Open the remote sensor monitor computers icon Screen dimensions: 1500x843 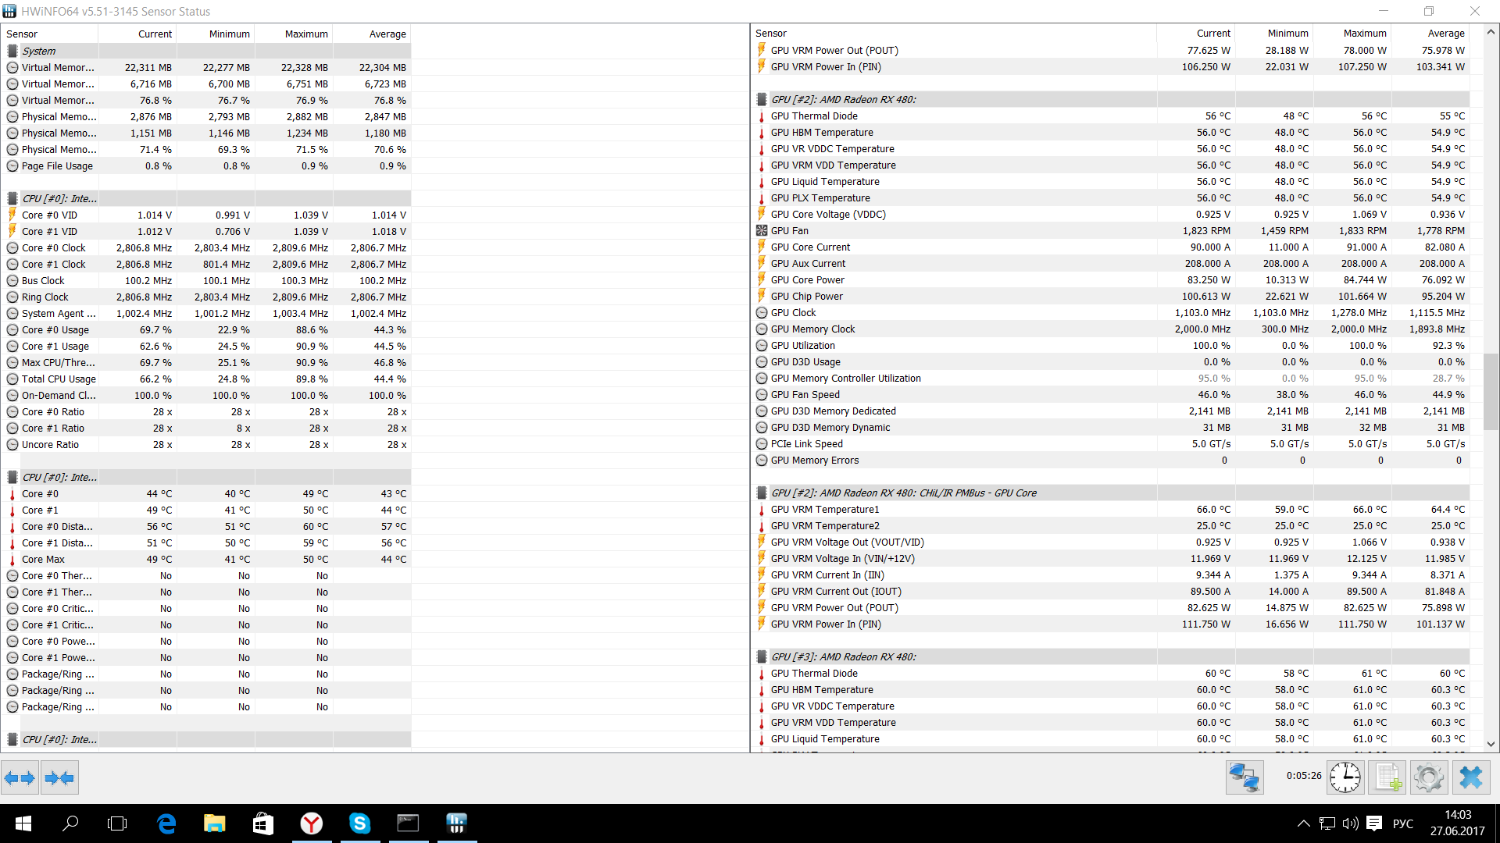click(x=1245, y=777)
